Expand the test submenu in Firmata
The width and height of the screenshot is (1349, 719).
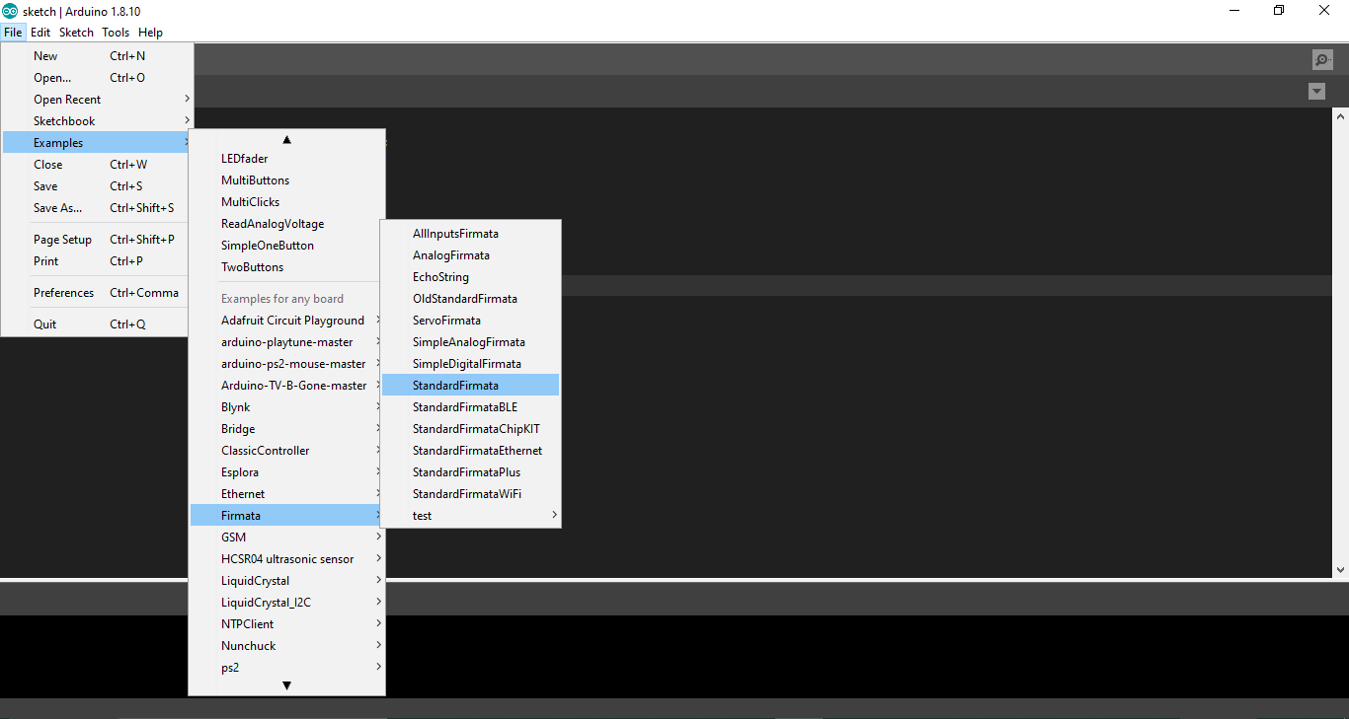[470, 516]
